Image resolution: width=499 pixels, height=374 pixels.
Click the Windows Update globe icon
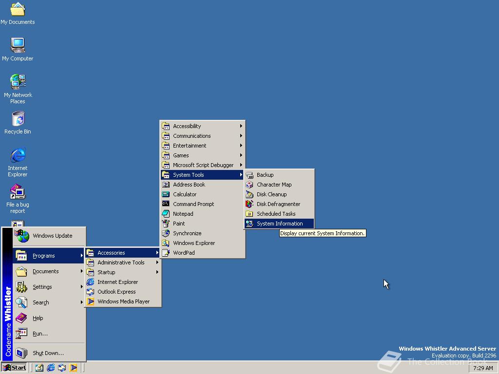point(21,236)
